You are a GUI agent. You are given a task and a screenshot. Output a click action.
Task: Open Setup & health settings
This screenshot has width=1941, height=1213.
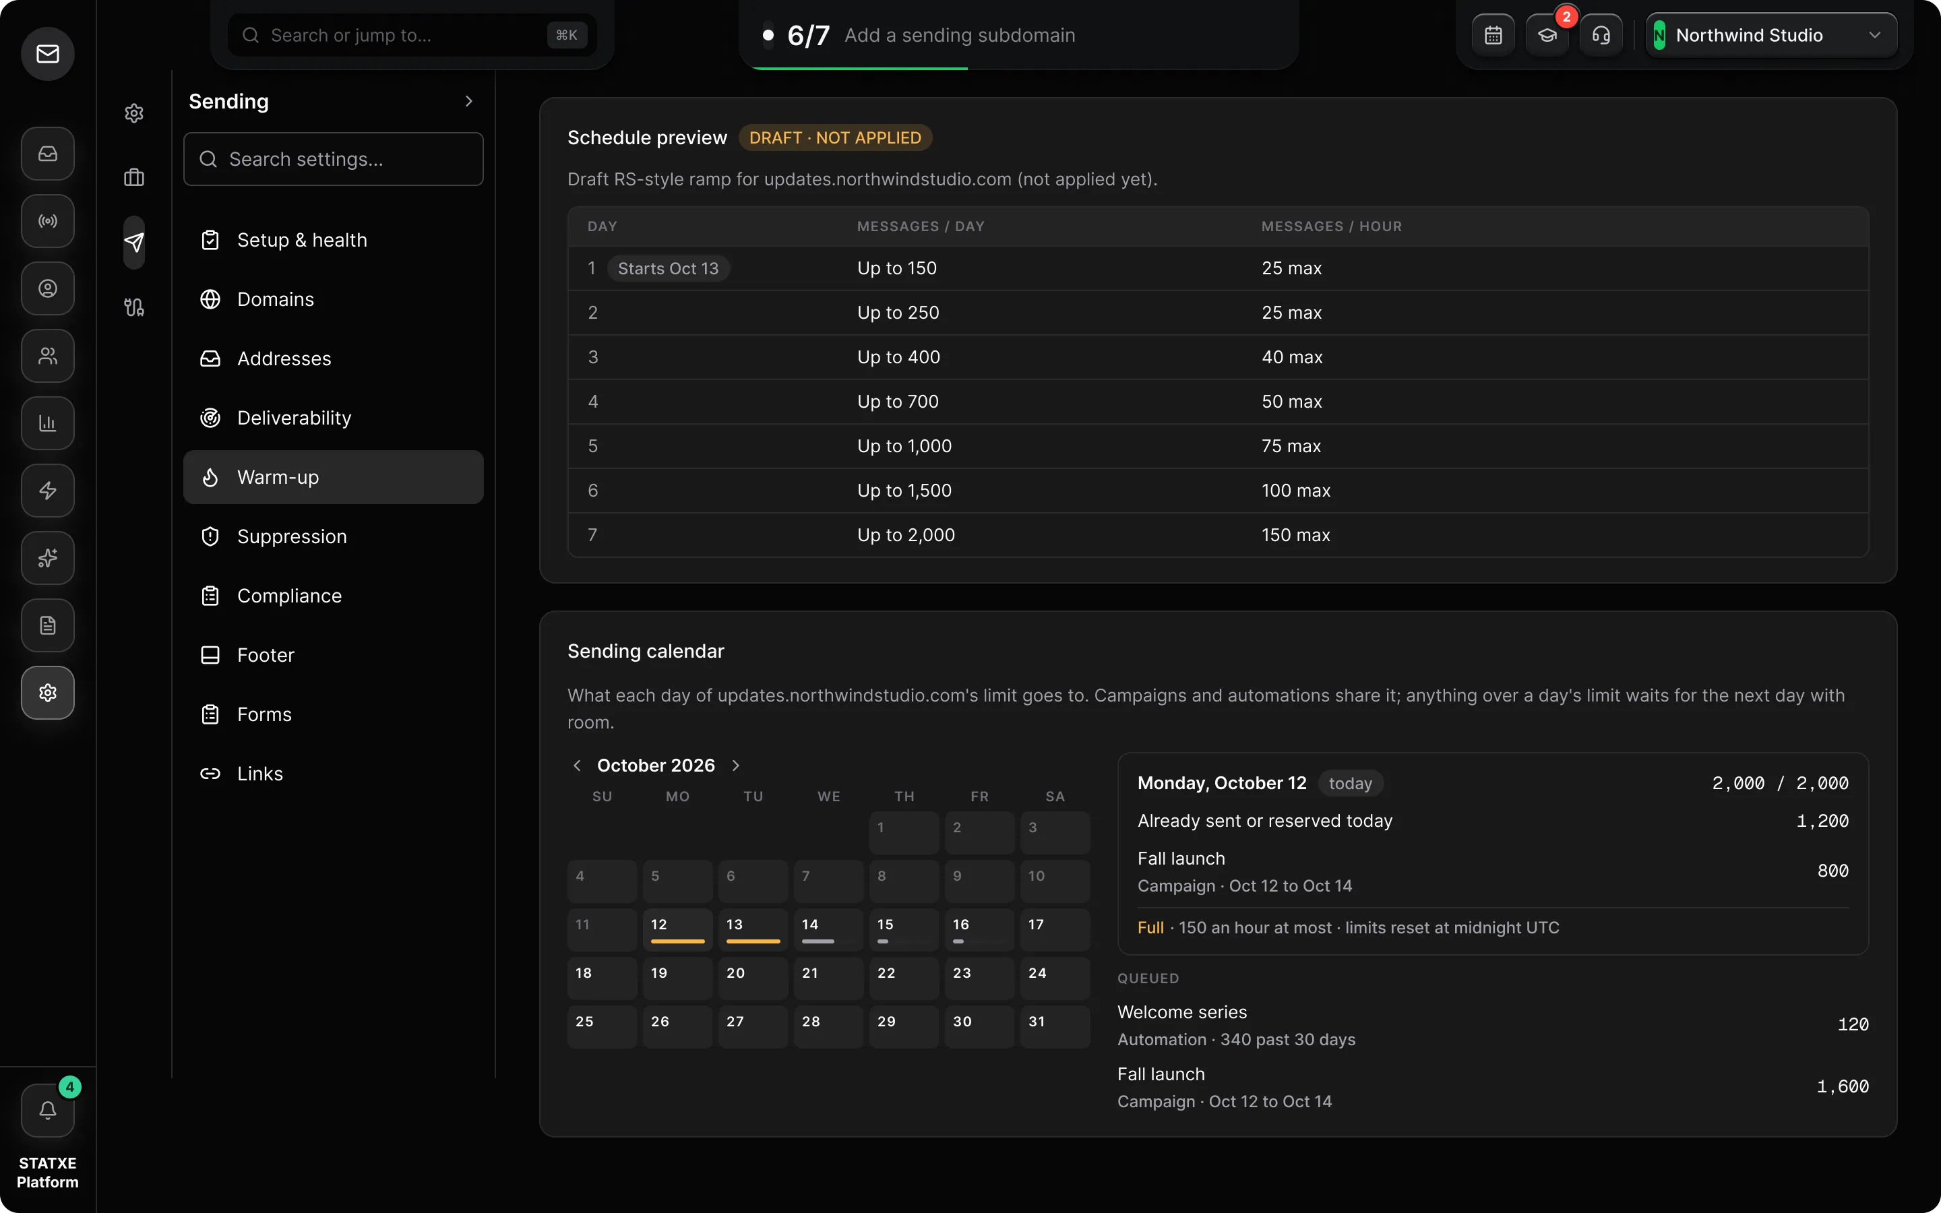coord(333,240)
